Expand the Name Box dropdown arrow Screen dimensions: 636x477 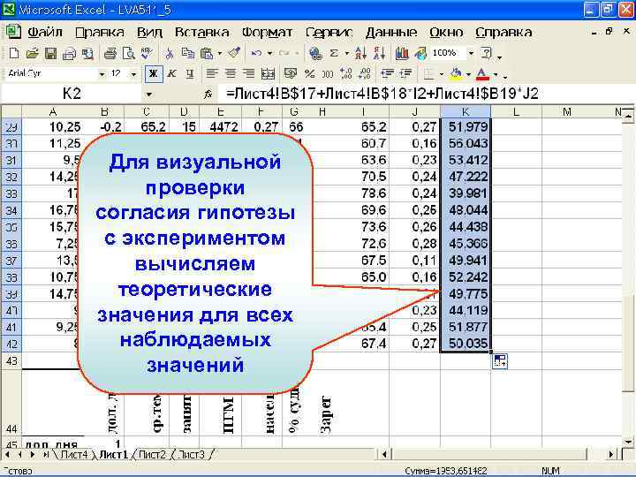[x=149, y=95]
